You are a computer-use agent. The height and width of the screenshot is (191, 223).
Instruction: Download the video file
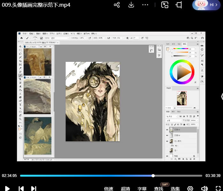point(131,5)
